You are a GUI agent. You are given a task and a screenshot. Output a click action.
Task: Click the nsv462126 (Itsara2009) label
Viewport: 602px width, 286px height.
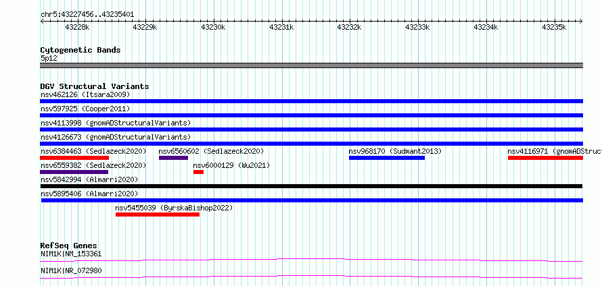coord(85,94)
